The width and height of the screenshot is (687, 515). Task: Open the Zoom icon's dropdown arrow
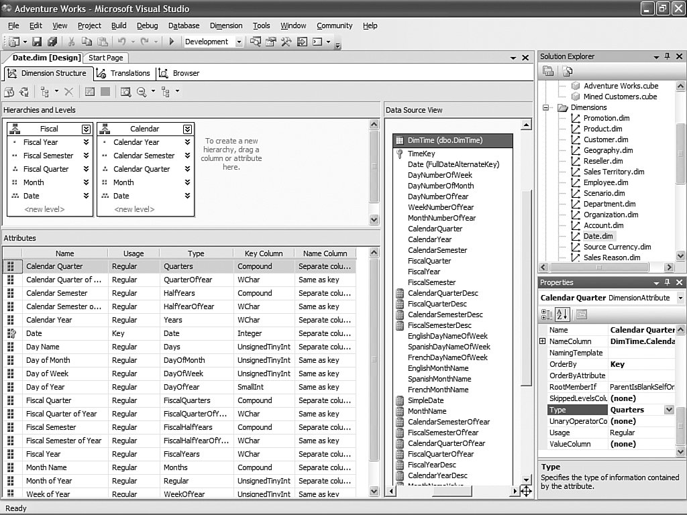point(153,91)
